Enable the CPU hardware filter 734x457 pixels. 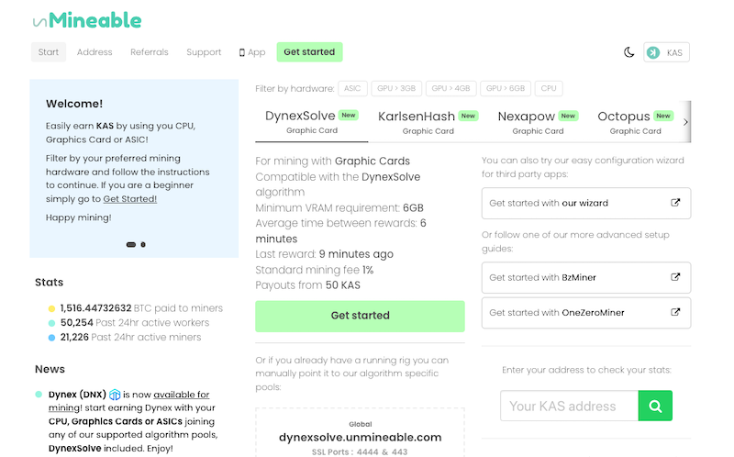tap(549, 88)
